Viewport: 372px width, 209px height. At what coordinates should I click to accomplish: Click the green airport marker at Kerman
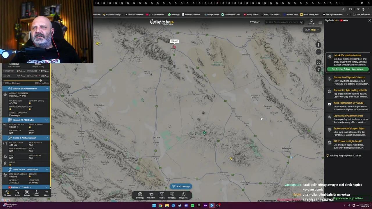204,133
